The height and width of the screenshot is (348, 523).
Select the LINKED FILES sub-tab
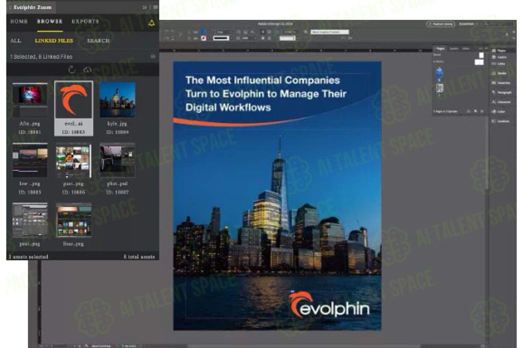pos(54,41)
